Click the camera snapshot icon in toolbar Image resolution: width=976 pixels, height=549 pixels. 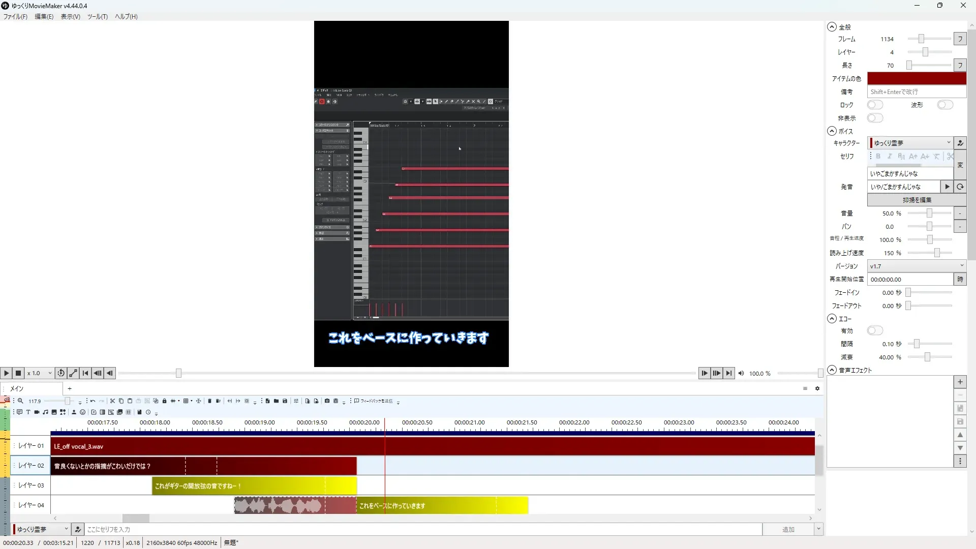(x=327, y=401)
